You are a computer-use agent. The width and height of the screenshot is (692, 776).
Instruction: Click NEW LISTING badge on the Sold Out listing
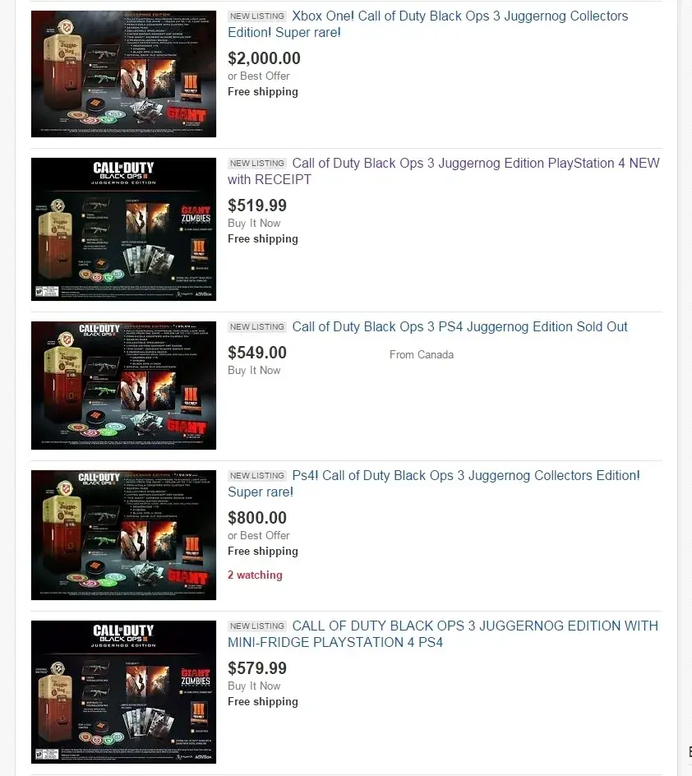point(257,327)
